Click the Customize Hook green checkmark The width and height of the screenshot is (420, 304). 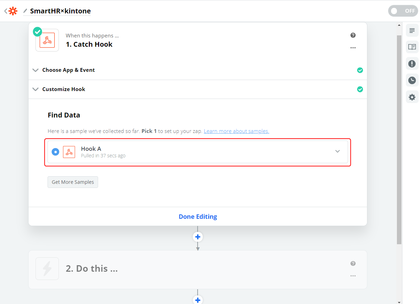tap(360, 89)
